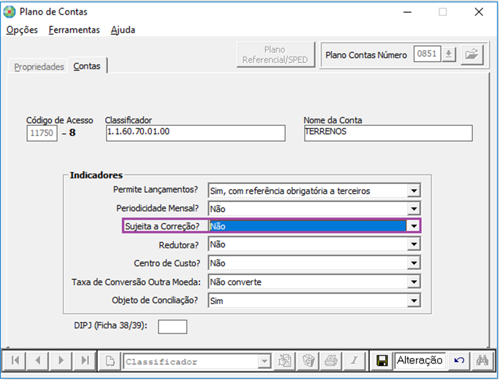Click Plano Contas Número field 0851
The height and width of the screenshot is (381, 501).
(x=427, y=54)
